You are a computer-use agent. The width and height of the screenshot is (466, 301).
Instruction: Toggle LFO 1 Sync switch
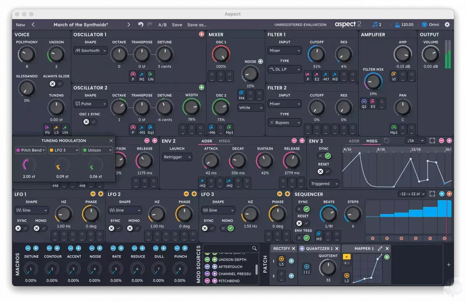click(x=22, y=228)
